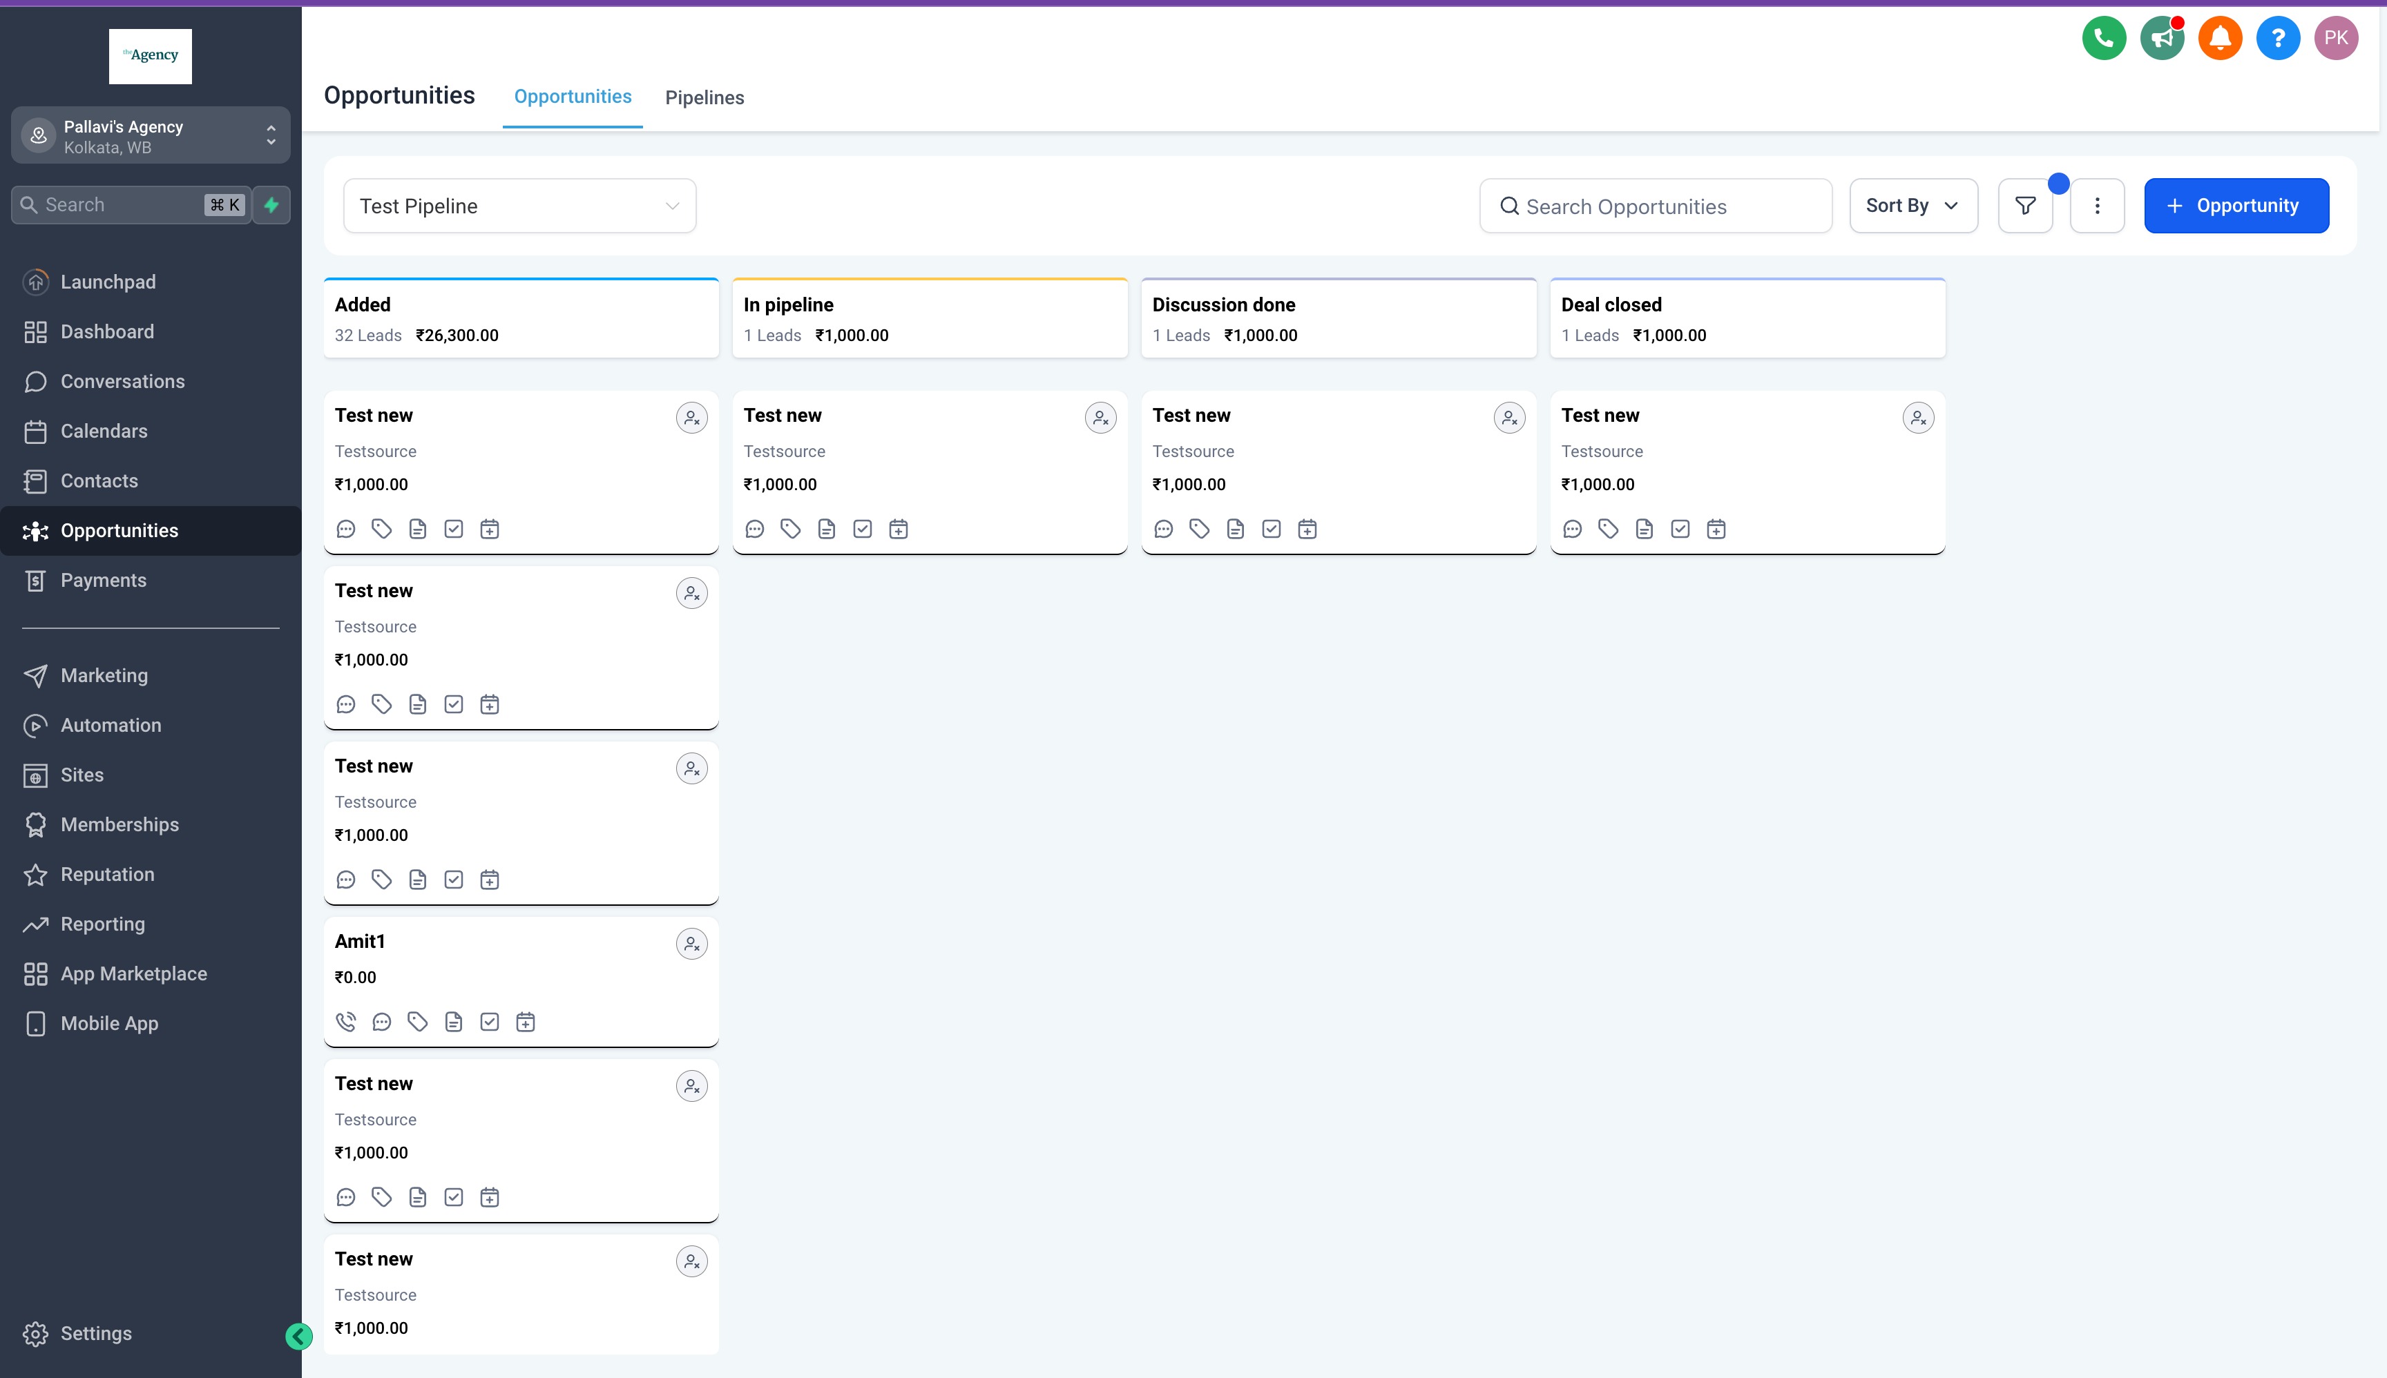Screen dimensions: 2387x1378
Task: Click the filter funnel icon
Action: pos(2025,205)
